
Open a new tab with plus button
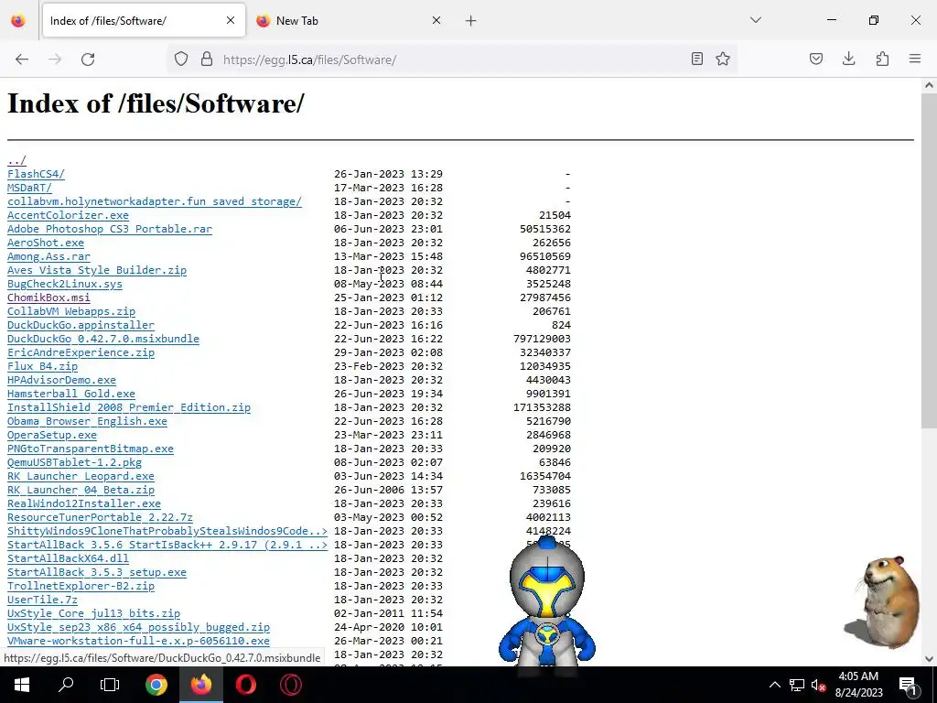(471, 21)
